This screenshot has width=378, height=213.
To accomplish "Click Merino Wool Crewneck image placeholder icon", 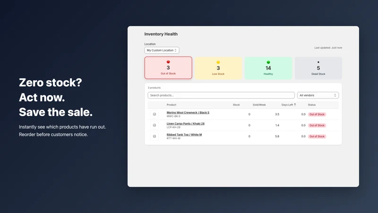I will (x=155, y=114).
